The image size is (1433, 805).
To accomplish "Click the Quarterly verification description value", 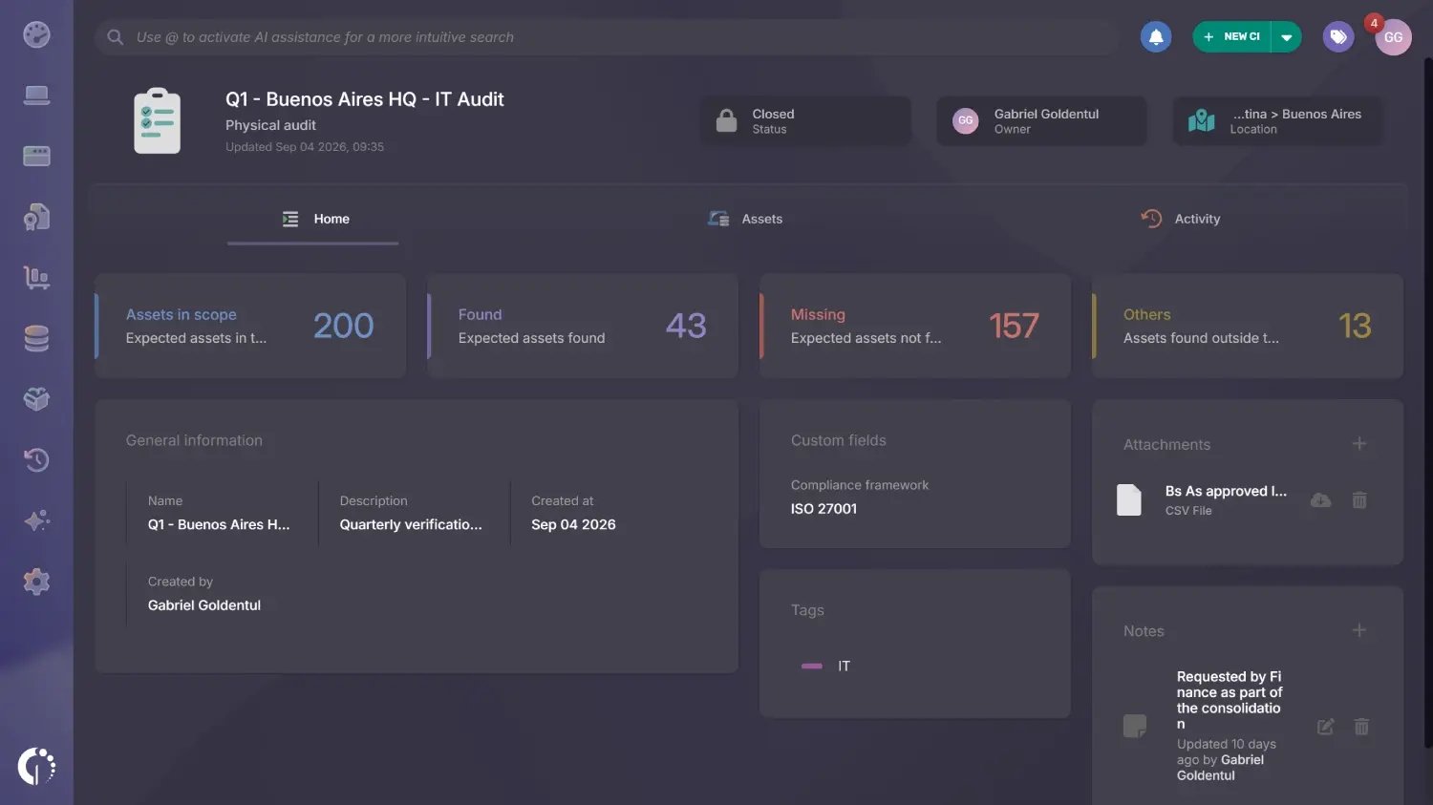I will pos(411,524).
